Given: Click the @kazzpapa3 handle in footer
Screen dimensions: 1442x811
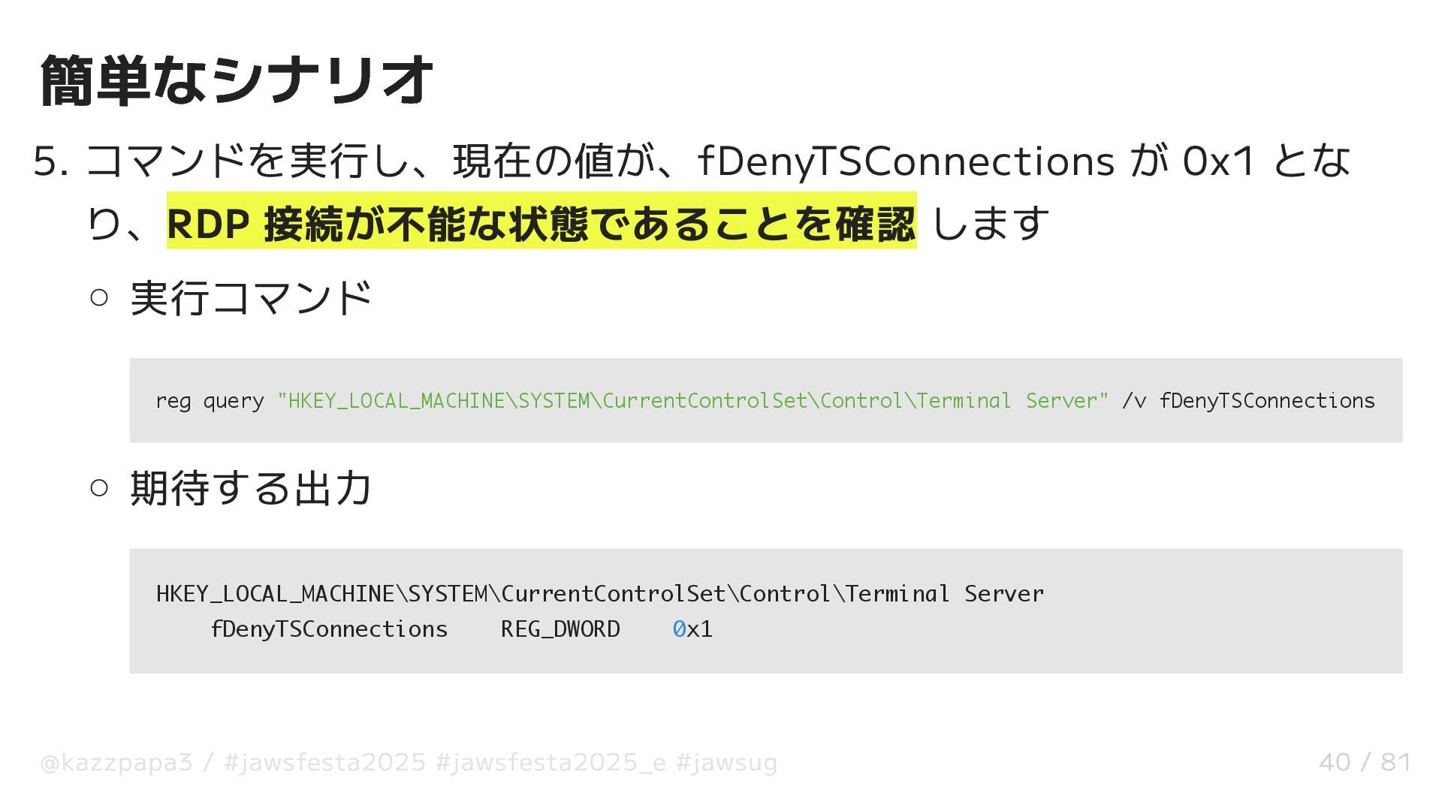Looking at the screenshot, I should pos(116,763).
